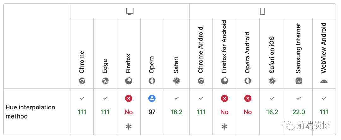The height and width of the screenshot is (140, 341).
Task: Click the Chrome Android column header
Action: pos(201,53)
